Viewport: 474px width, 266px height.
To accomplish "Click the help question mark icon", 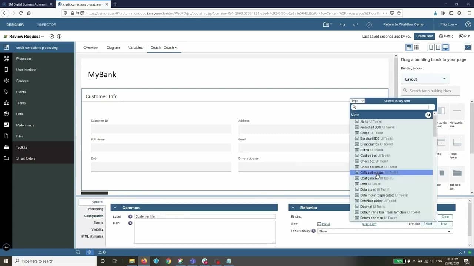I will (468, 24).
